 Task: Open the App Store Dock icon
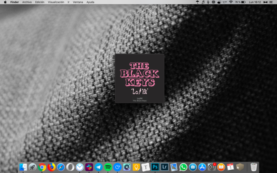[x=202, y=167]
